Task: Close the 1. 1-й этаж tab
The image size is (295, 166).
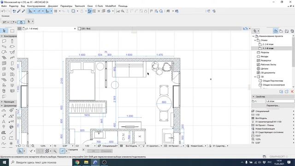Action: pyautogui.click(x=75, y=29)
